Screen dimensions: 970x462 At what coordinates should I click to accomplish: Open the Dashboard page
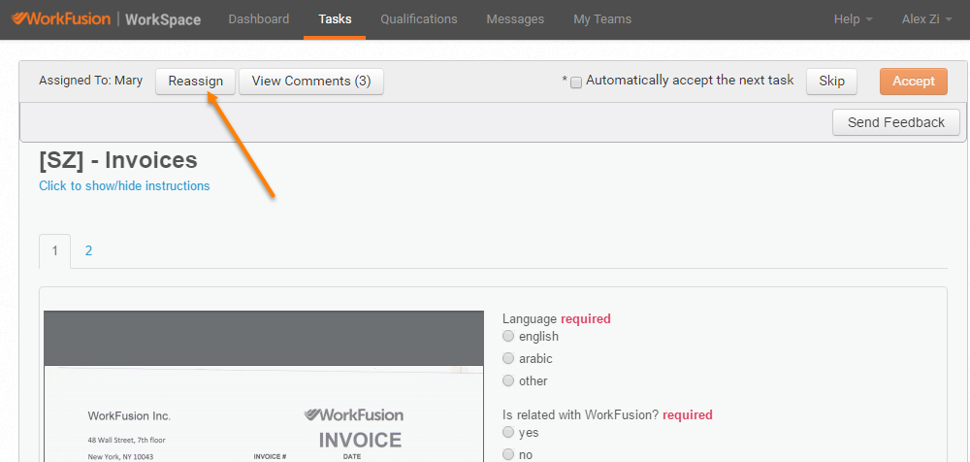click(x=259, y=19)
